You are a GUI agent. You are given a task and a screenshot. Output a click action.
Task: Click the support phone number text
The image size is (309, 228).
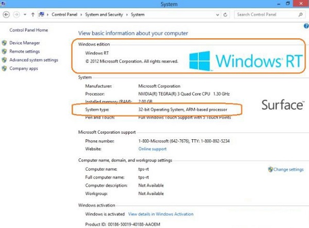pos(184,141)
